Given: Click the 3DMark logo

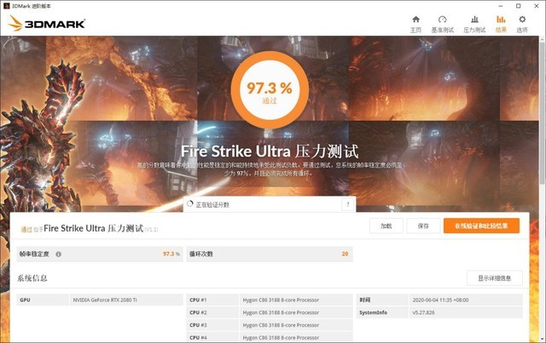Looking at the screenshot, I should 47,23.
